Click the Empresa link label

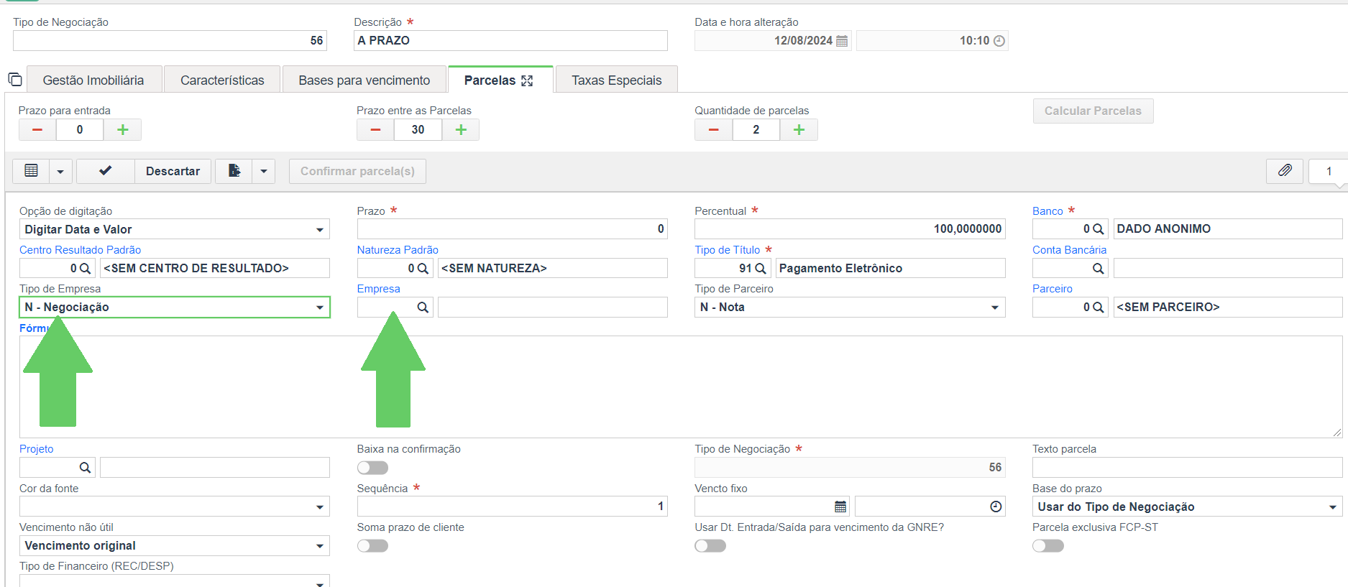(379, 289)
